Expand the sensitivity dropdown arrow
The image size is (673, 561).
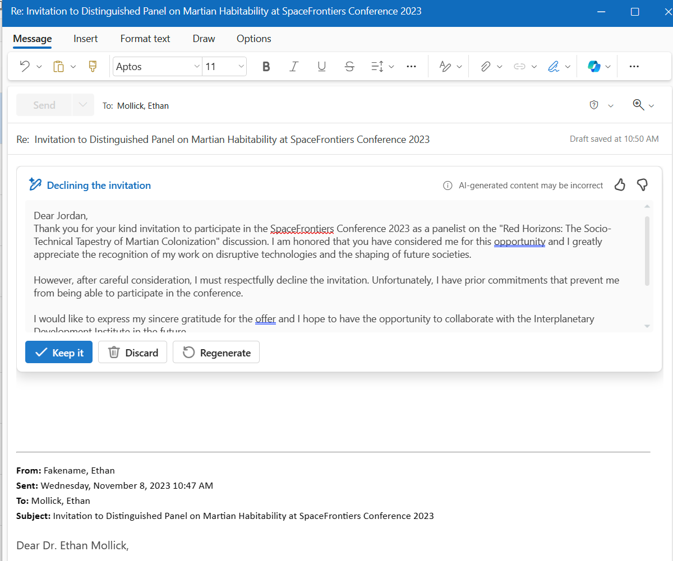click(611, 105)
